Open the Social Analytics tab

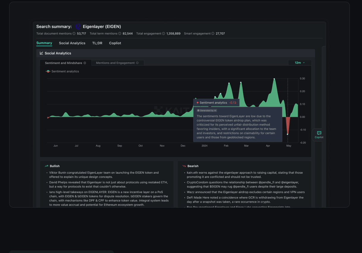(x=72, y=43)
